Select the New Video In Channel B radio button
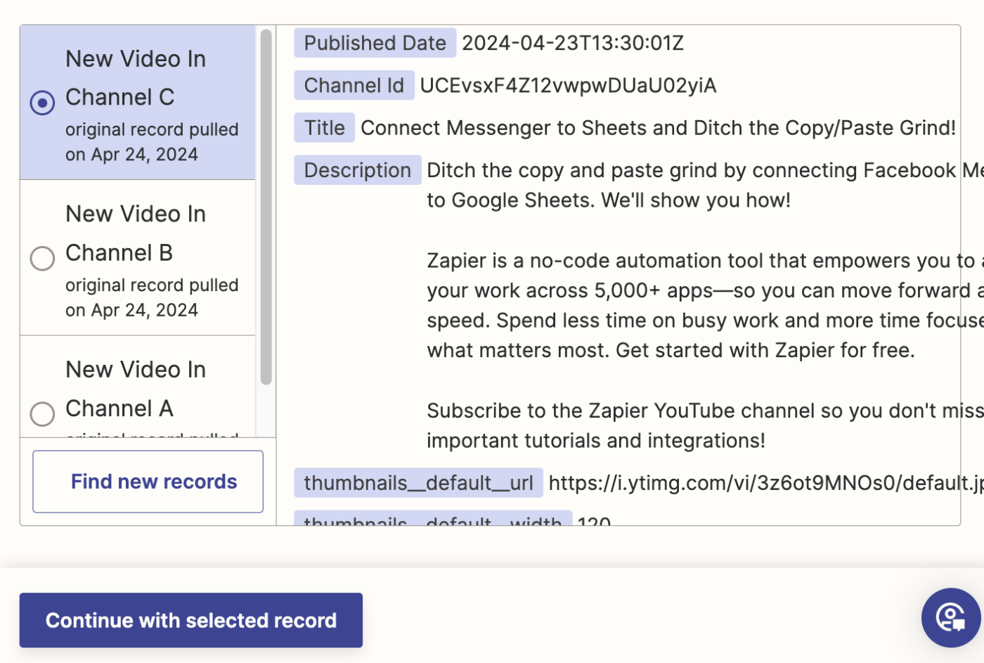Viewport: 984px width, 663px height. [42, 258]
